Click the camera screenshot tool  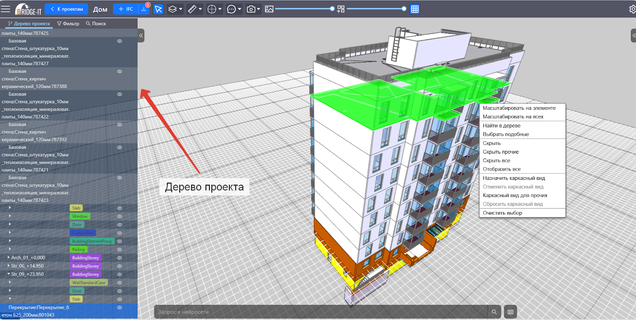pyautogui.click(x=253, y=9)
